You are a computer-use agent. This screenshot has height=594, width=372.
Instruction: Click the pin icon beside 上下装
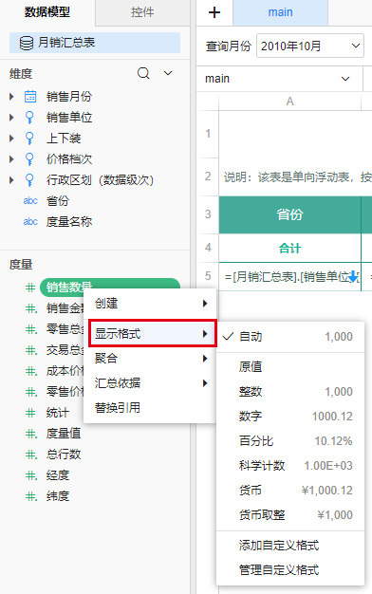[29, 139]
